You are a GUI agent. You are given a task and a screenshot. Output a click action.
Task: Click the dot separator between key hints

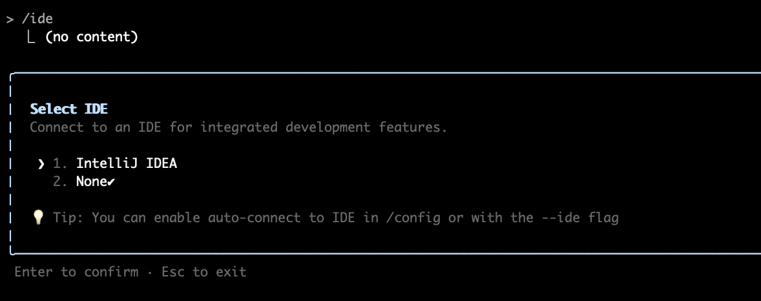tap(149, 273)
